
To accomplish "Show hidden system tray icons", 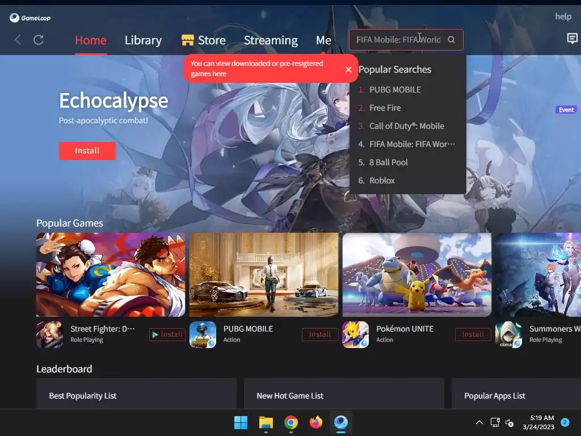I will click(x=479, y=422).
